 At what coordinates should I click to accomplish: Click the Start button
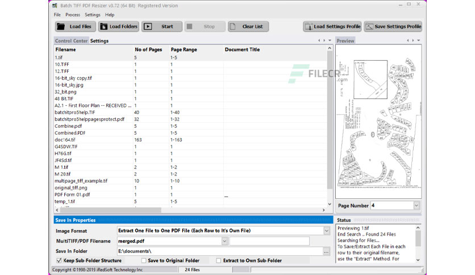(x=162, y=27)
